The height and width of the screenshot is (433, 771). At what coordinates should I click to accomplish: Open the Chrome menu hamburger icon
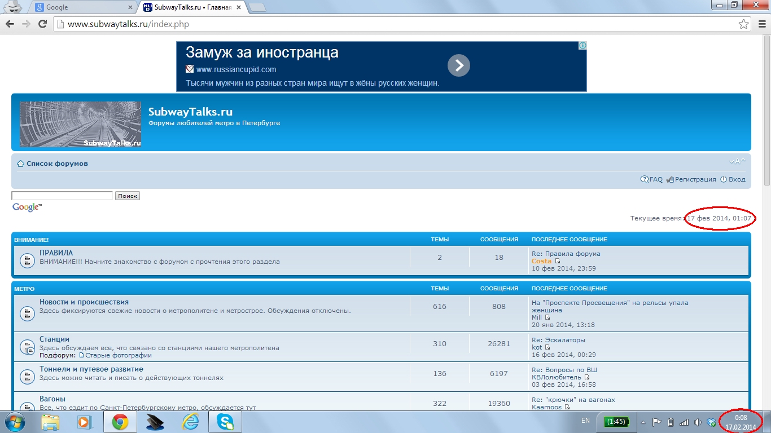coord(760,24)
